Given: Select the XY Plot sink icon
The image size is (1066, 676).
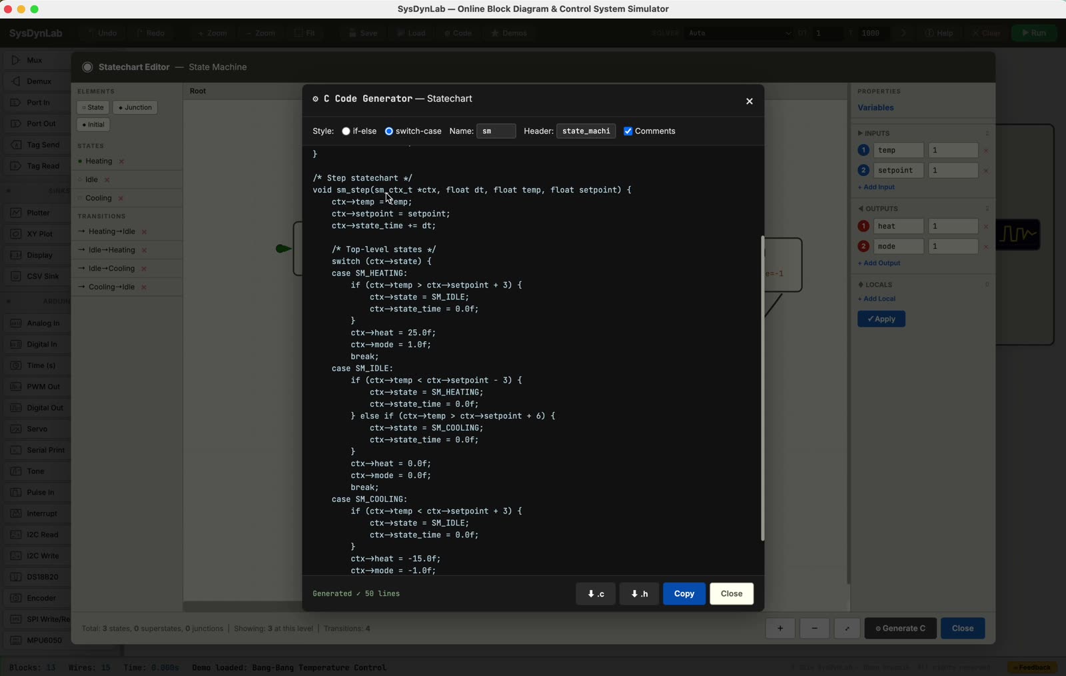Looking at the screenshot, I should coord(15,234).
